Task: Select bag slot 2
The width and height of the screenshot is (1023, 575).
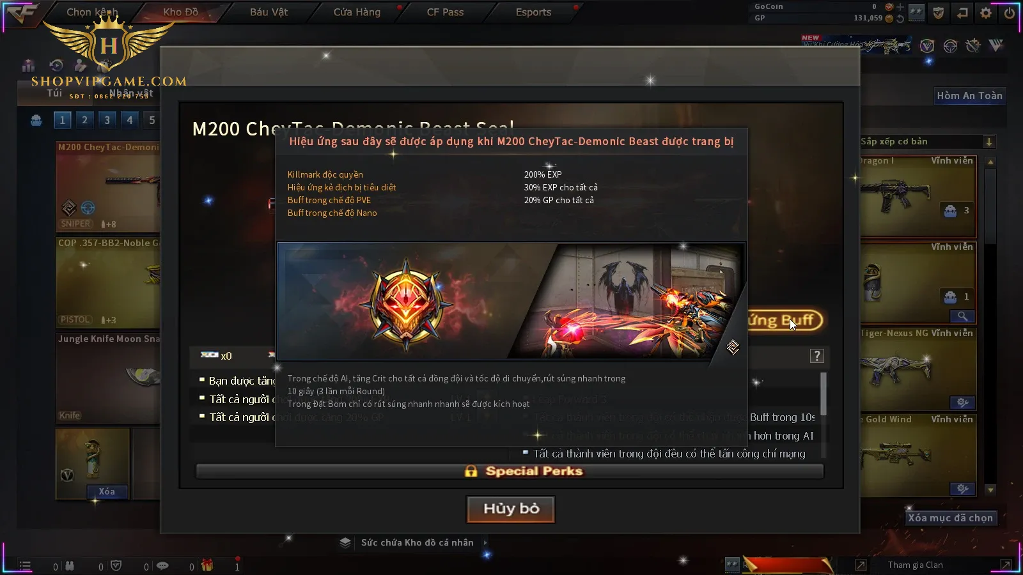Action: [84, 119]
